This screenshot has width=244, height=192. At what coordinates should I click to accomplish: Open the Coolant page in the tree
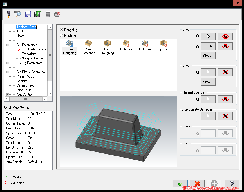22,81
